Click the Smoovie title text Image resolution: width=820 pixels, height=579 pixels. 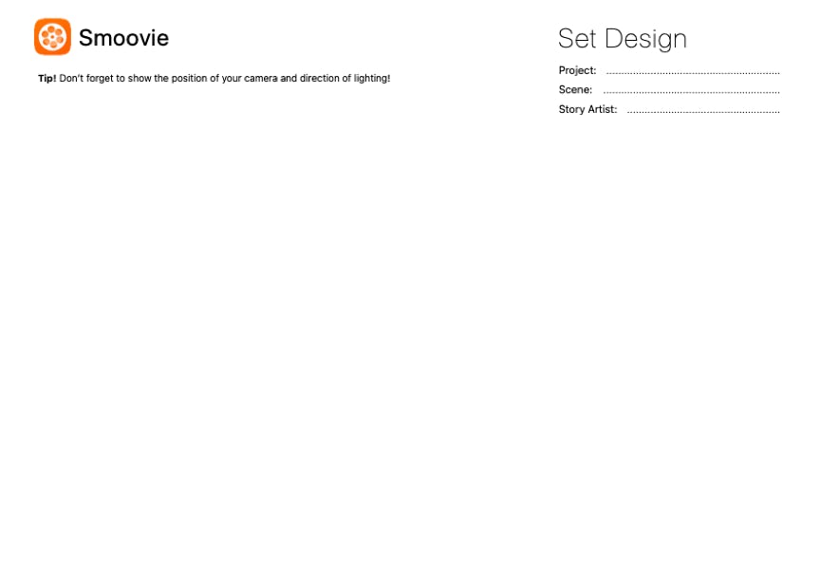123,38
